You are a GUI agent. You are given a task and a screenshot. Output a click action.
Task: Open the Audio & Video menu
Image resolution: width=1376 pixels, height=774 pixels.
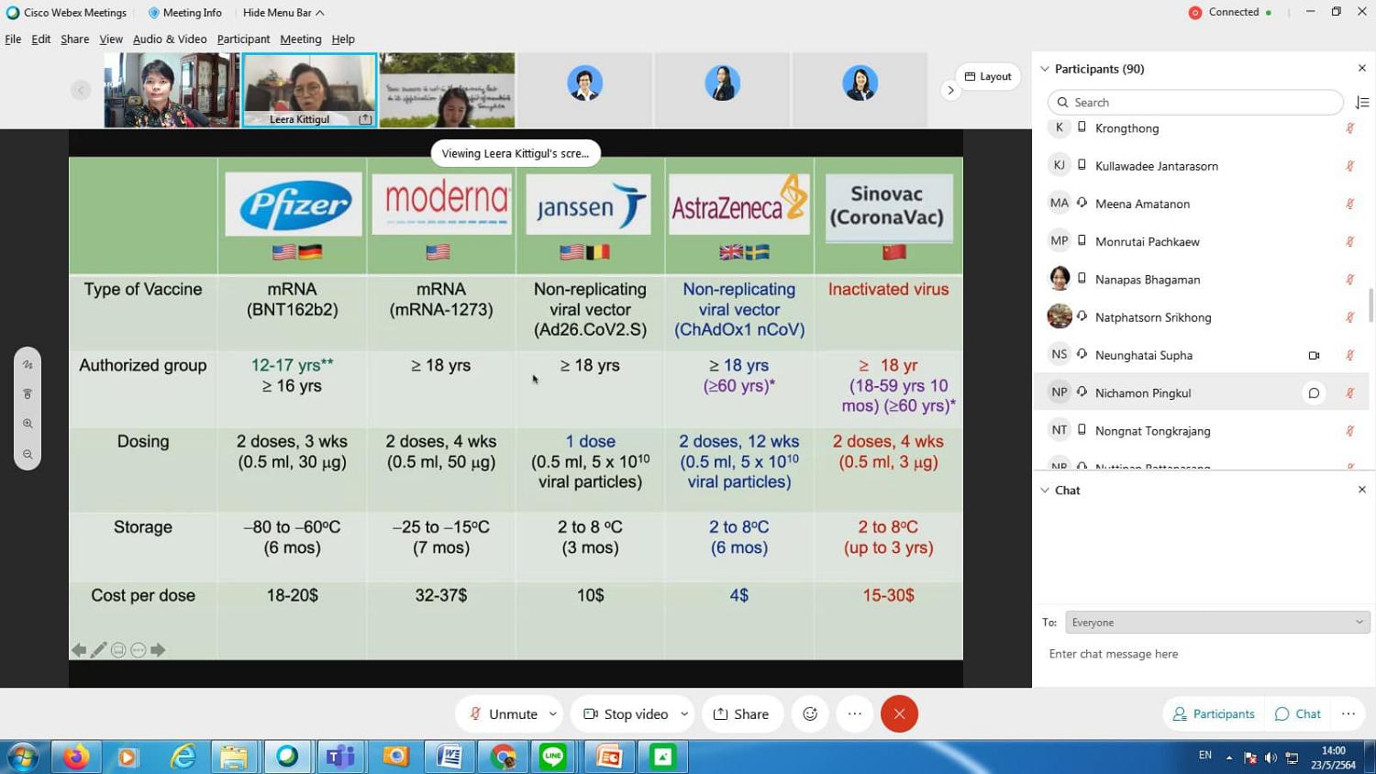tap(170, 39)
